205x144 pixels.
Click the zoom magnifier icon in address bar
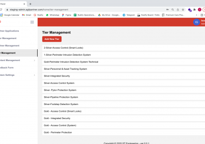point(173,9)
